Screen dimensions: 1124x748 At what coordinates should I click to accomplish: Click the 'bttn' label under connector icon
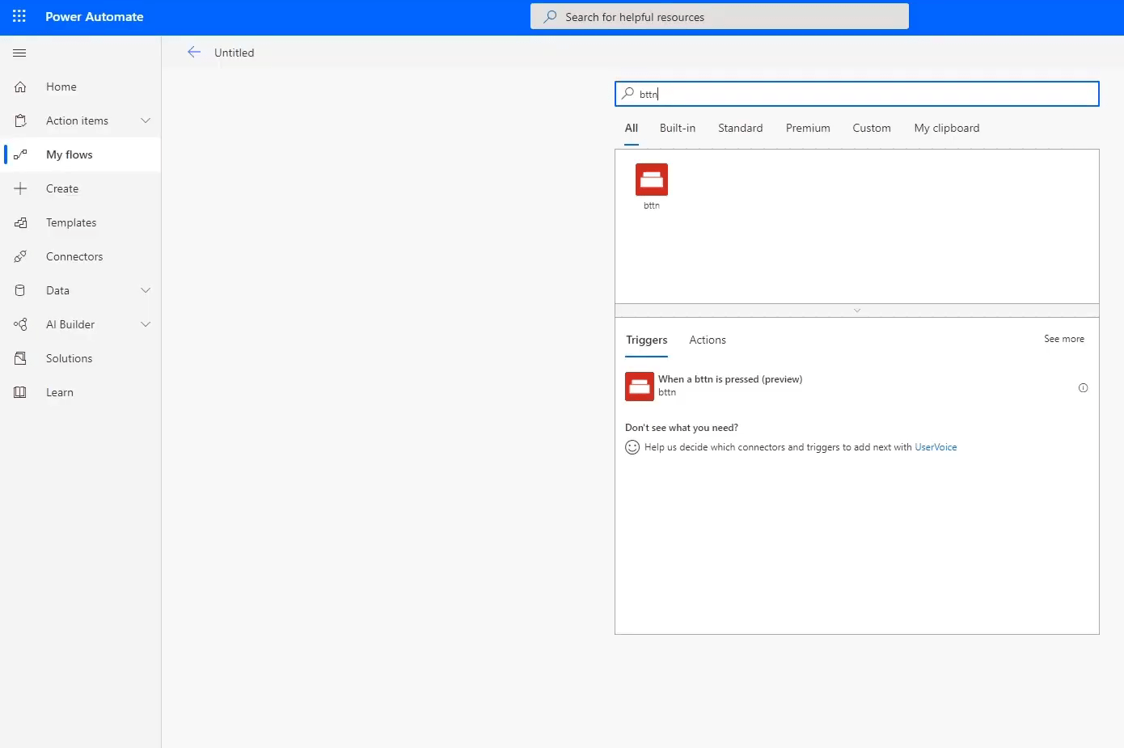(x=652, y=205)
